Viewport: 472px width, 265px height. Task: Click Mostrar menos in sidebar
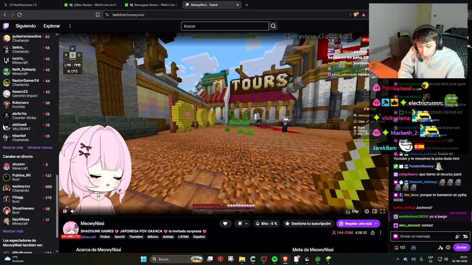40,148
